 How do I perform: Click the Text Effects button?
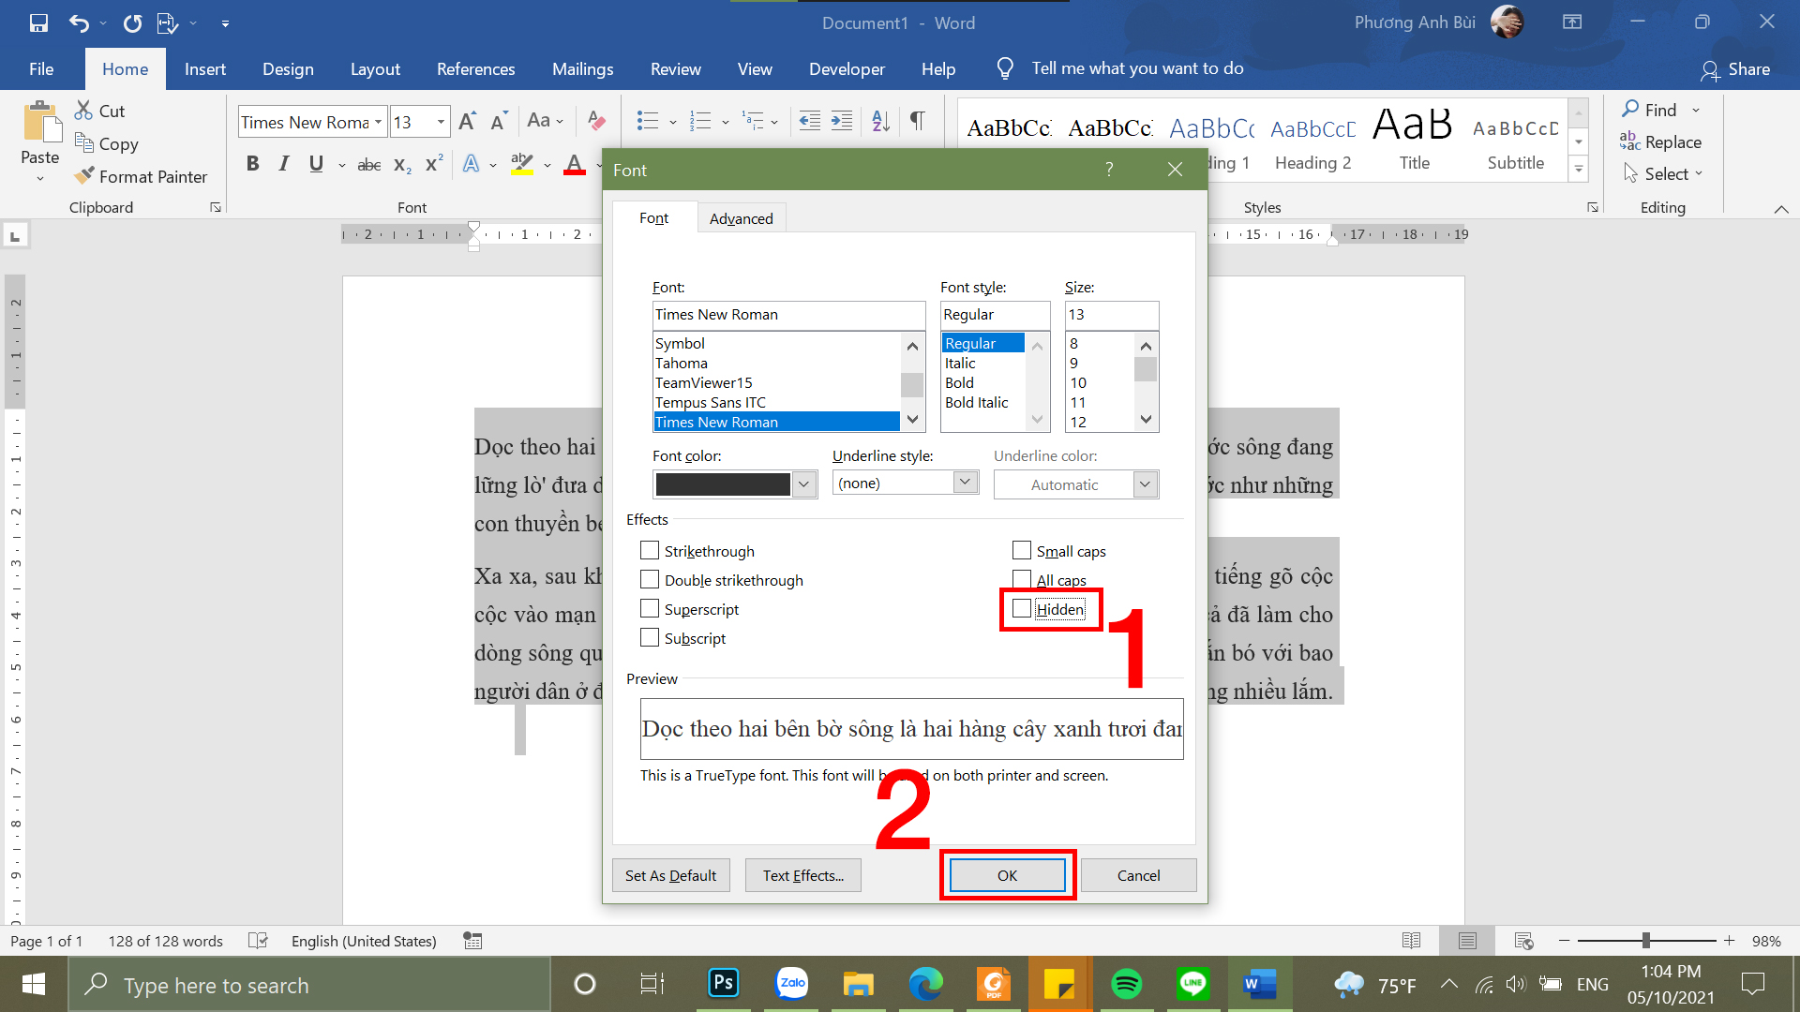click(802, 873)
